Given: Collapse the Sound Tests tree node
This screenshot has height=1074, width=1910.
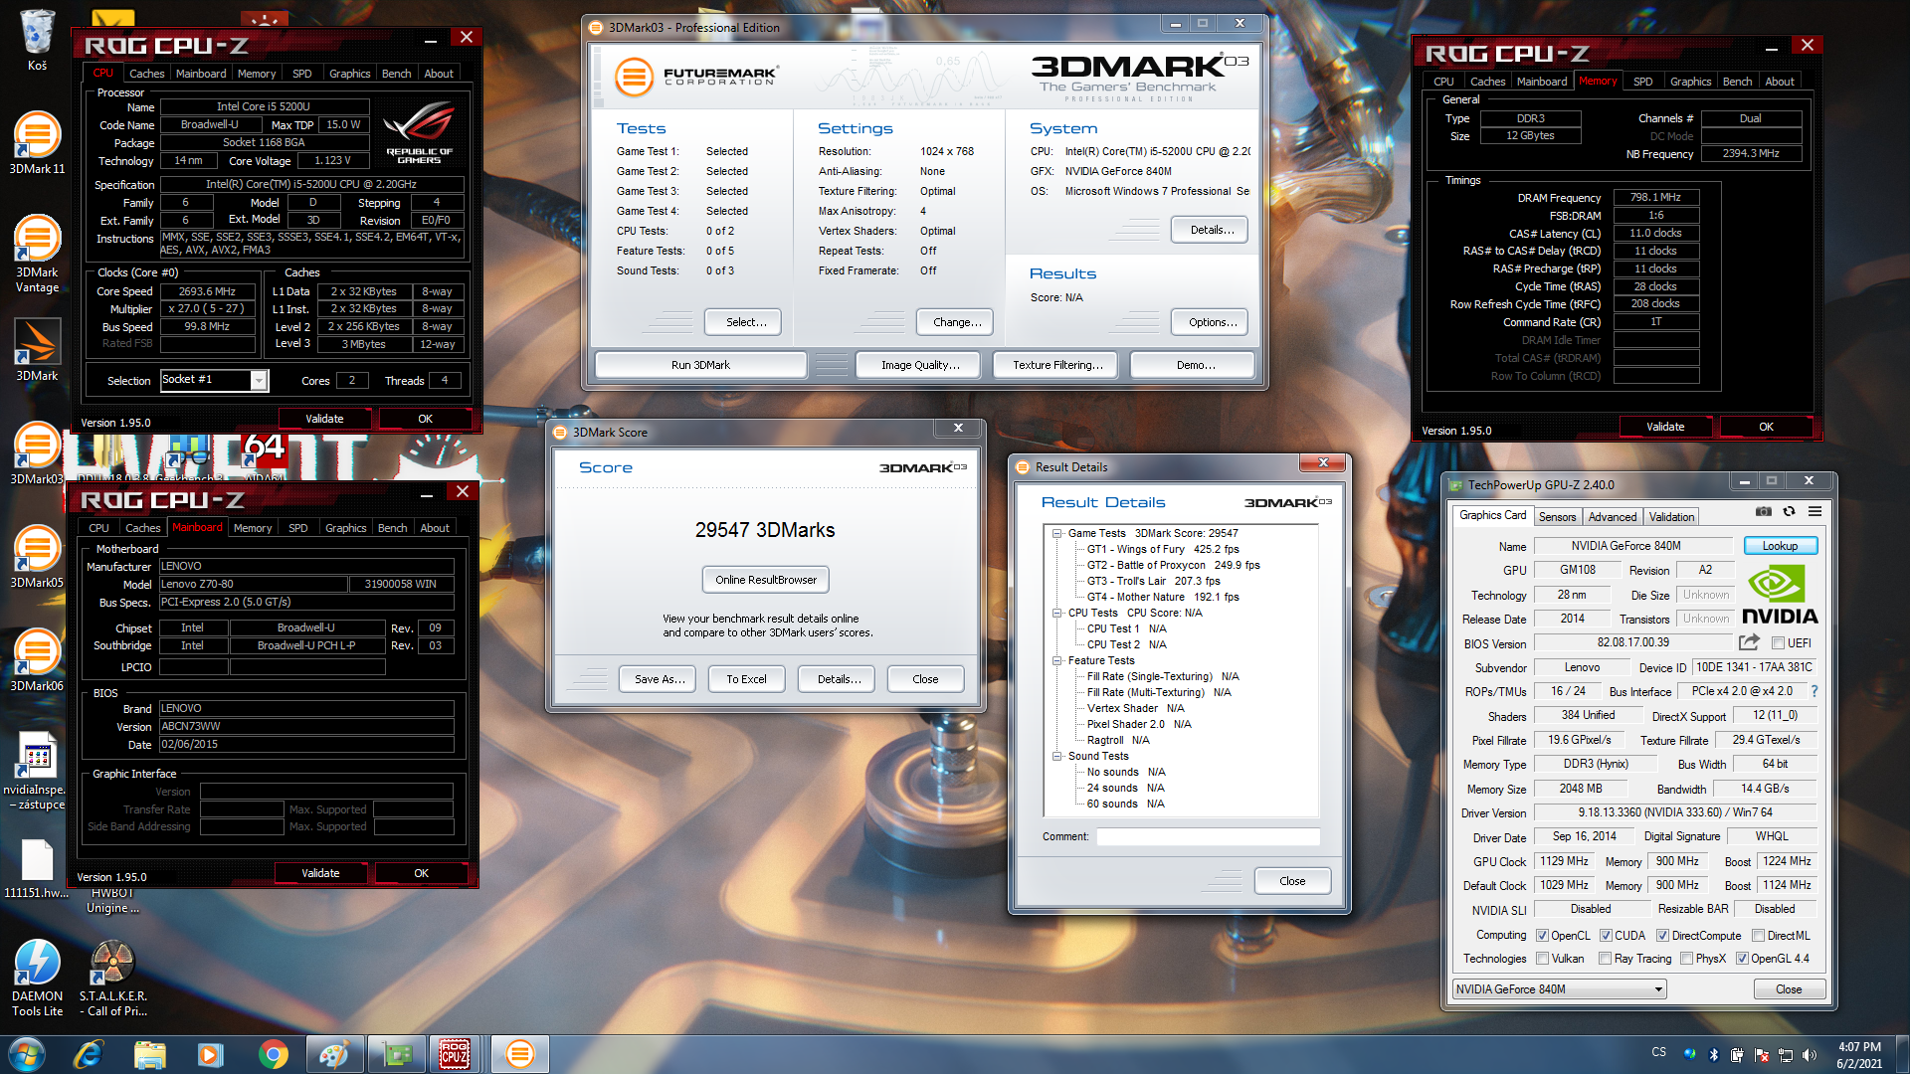Looking at the screenshot, I should coord(1056,757).
